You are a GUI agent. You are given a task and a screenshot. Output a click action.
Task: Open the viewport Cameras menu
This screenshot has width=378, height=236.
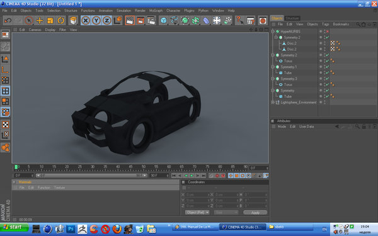[x=35, y=30]
